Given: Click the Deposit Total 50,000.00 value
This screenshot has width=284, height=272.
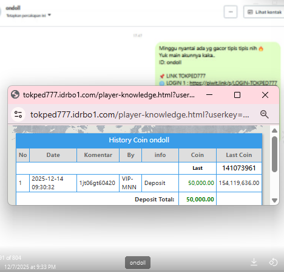Looking at the screenshot, I should click(x=200, y=200).
